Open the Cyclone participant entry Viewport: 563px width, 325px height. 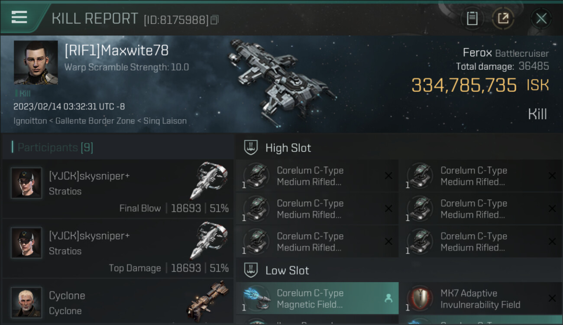point(118,302)
